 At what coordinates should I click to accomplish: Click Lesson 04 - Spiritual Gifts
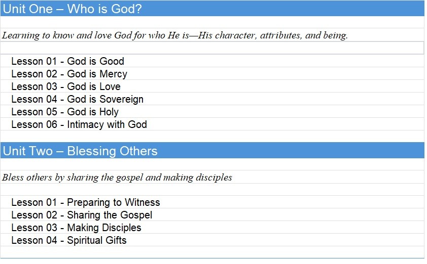[69, 240]
